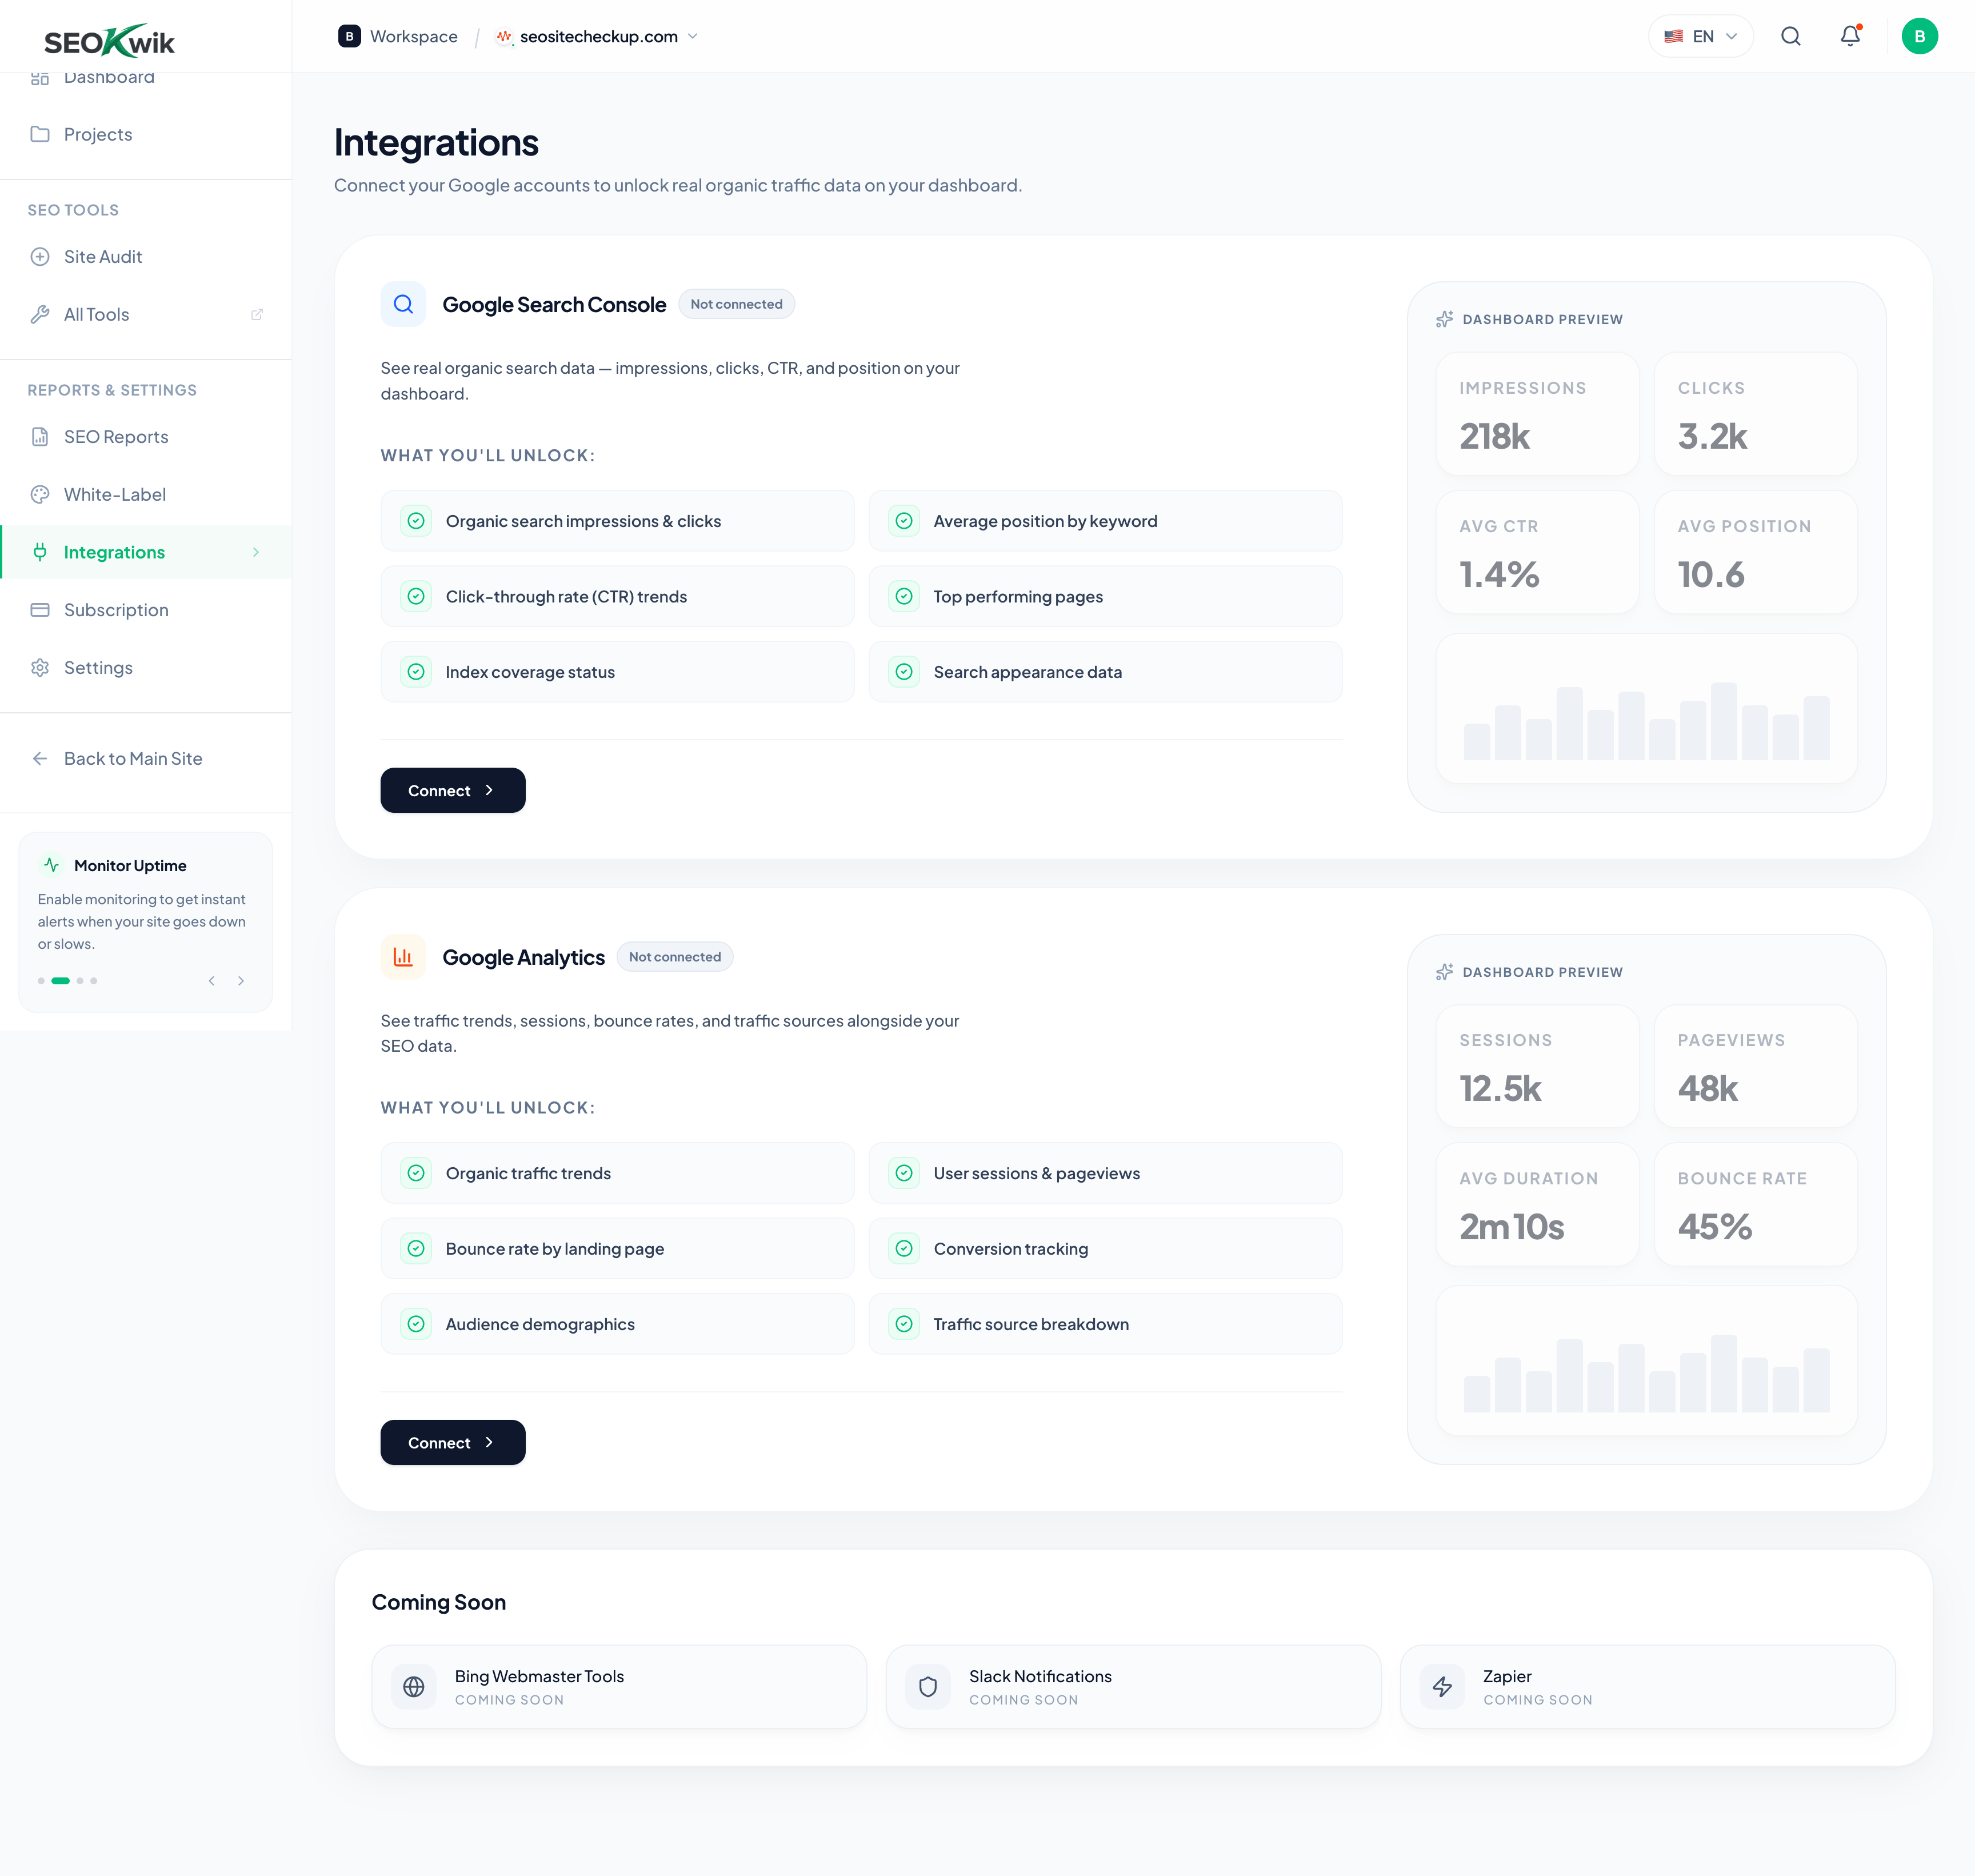This screenshot has height=1876, width=1975.
Task: Show next Monitor Uptime tip
Action: coord(241,981)
